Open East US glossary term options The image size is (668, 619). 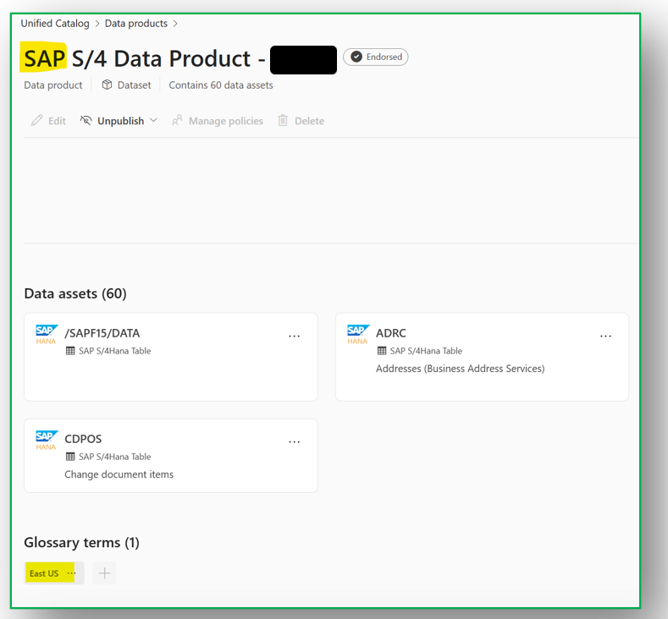tap(72, 573)
